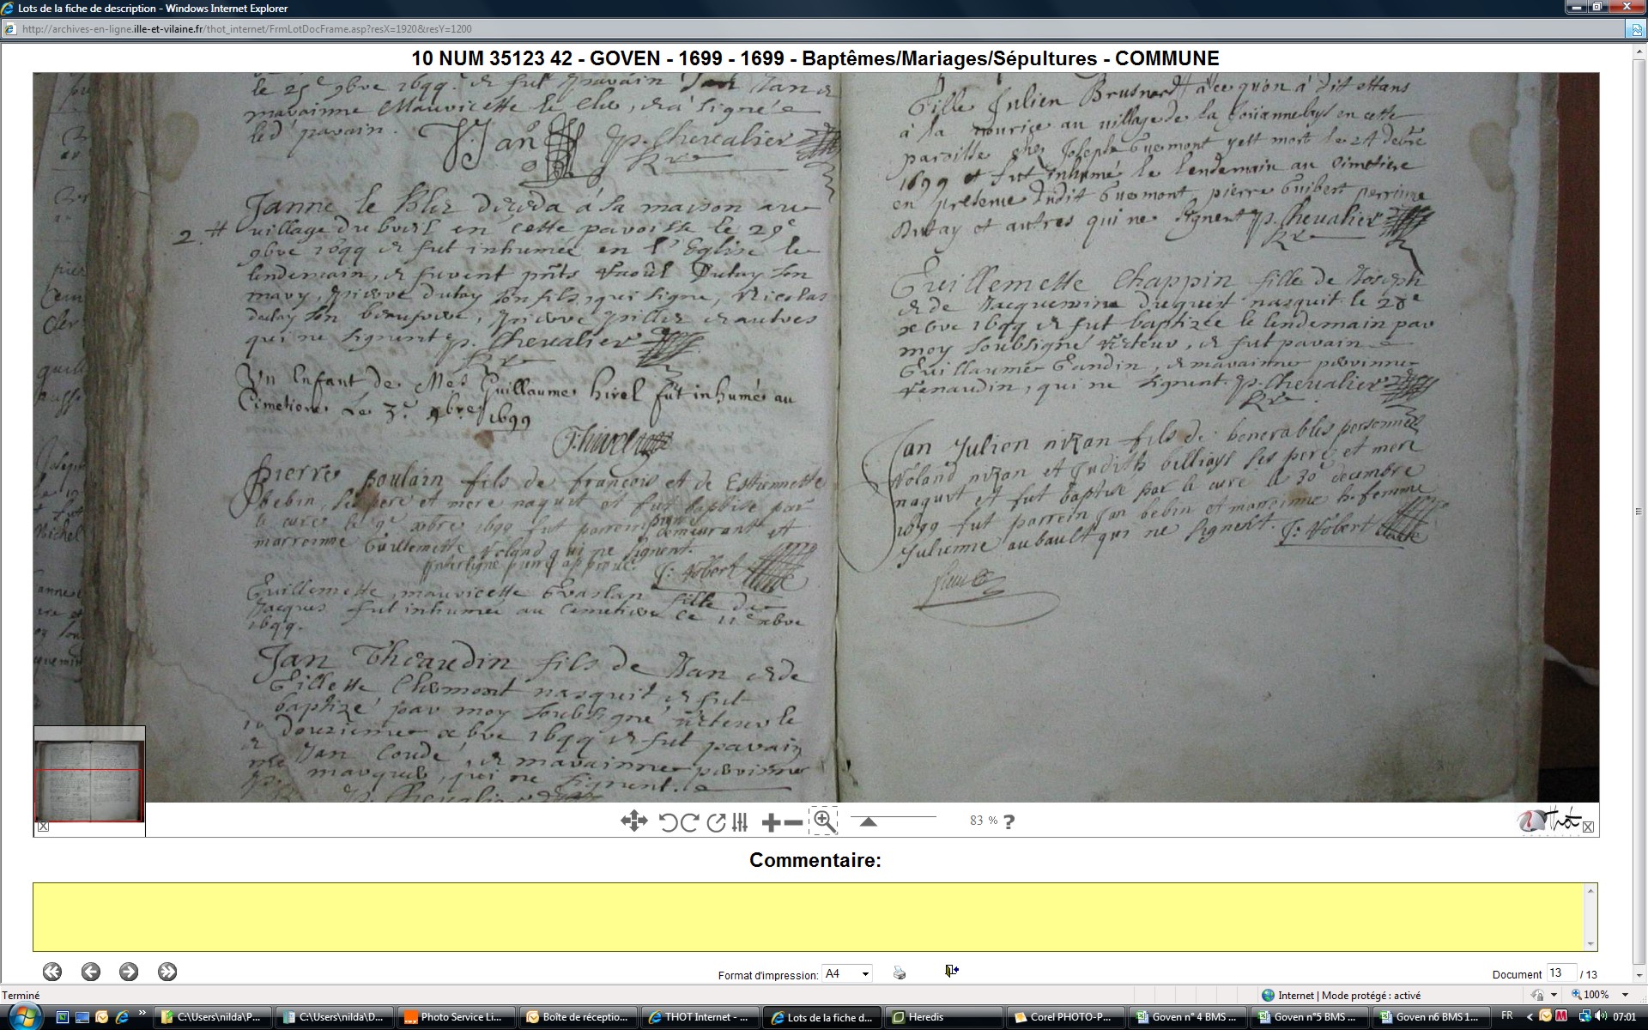The width and height of the screenshot is (1648, 1030).
Task: Open the viewer help question mark
Action: click(x=1009, y=821)
